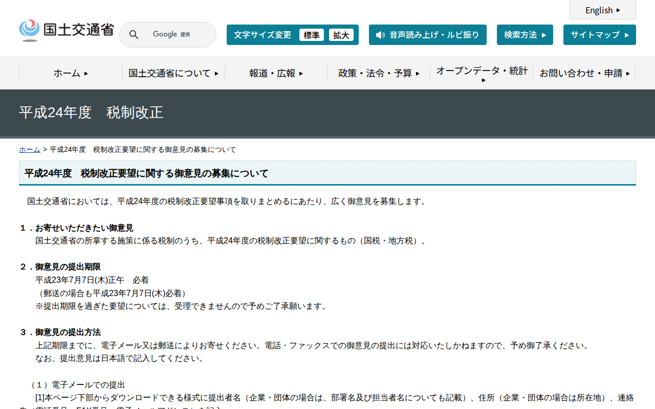Open サイトマップ page

pyautogui.click(x=600, y=35)
